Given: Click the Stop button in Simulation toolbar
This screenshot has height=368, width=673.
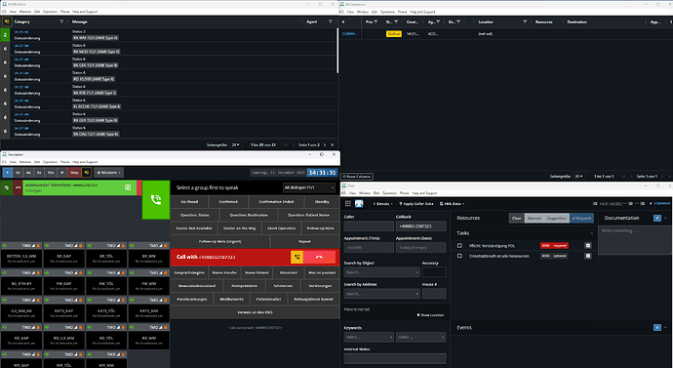Looking at the screenshot, I should coord(74,172).
